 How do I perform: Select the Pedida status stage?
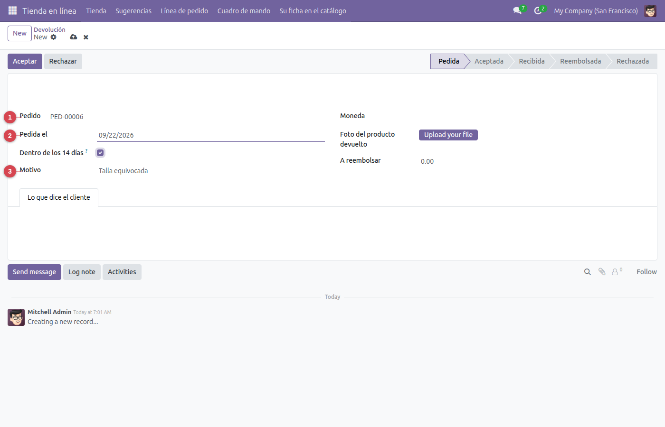pos(448,61)
